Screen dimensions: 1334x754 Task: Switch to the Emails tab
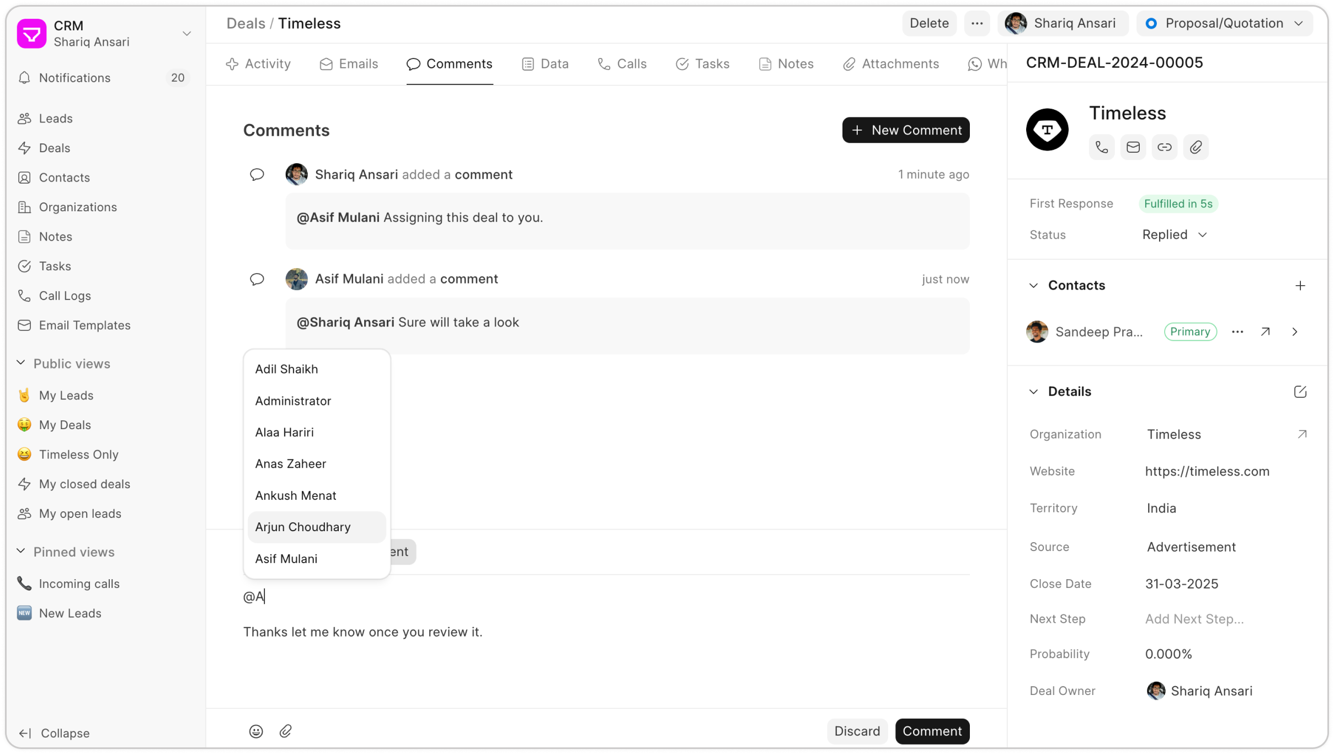349,63
